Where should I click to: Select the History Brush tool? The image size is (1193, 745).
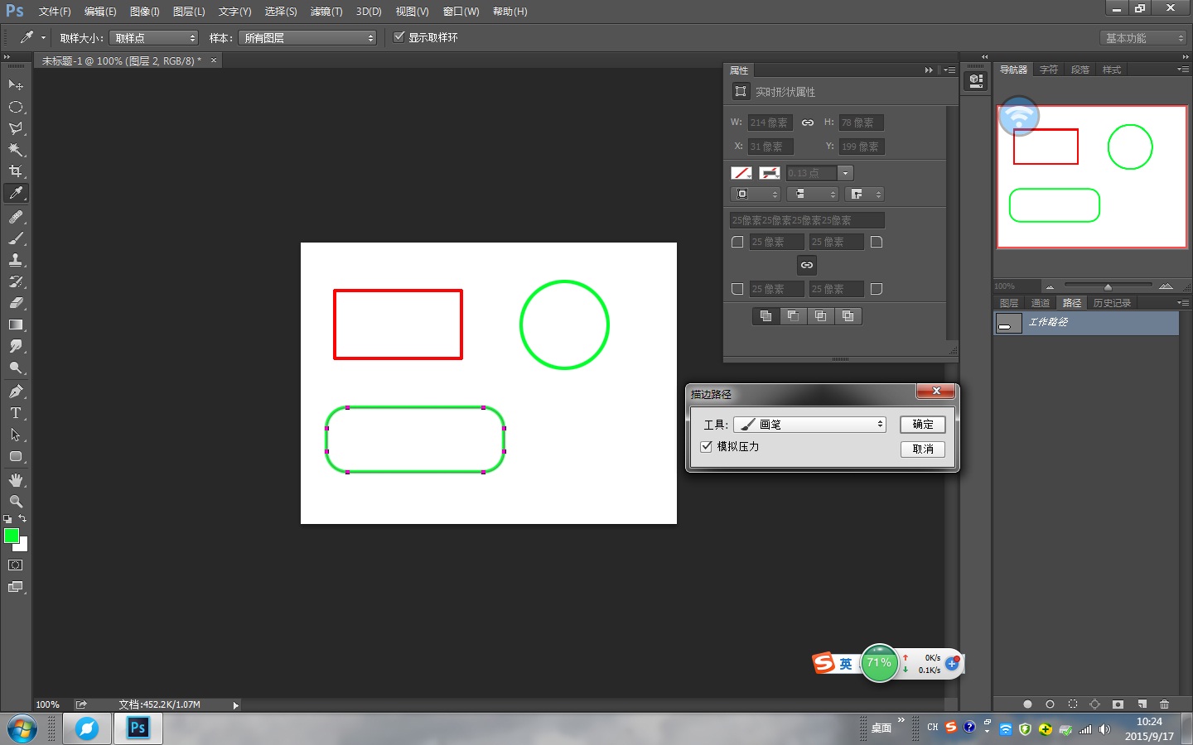15,281
